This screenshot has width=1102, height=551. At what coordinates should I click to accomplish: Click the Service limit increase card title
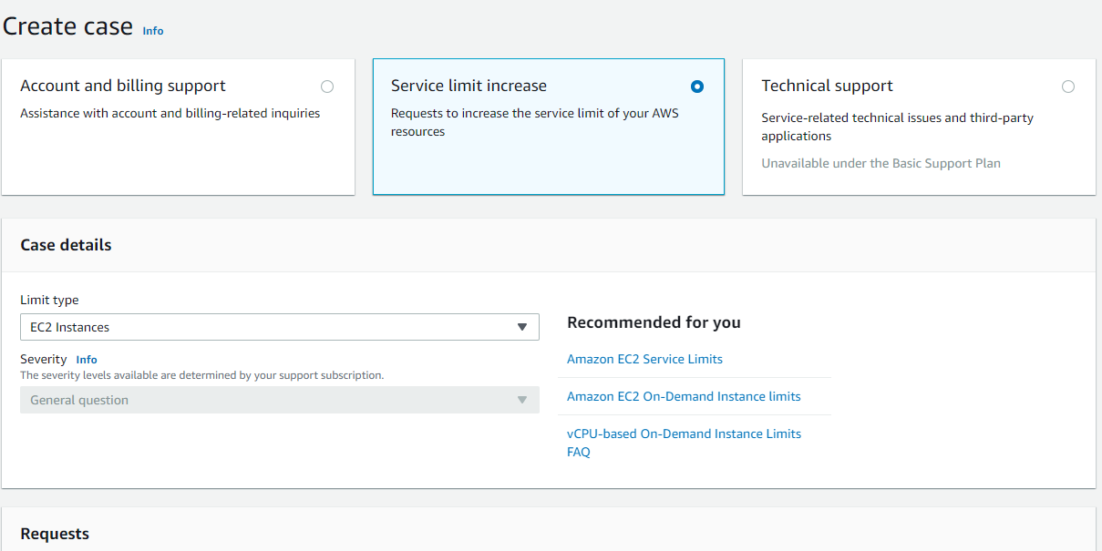click(x=469, y=86)
